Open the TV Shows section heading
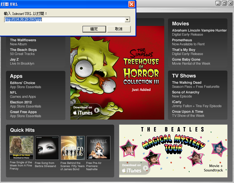Viewport: 234px width, 183px height. click(x=184, y=76)
